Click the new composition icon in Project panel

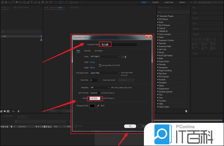8,111
